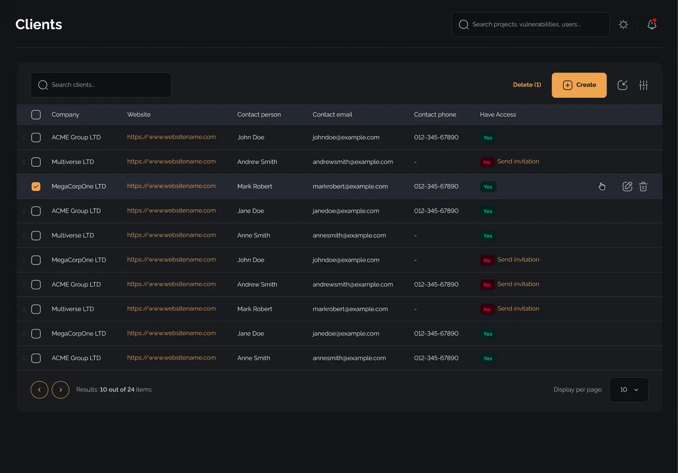678x473 pixels.
Task: Open John Doe's ACME website link
Action: point(171,137)
